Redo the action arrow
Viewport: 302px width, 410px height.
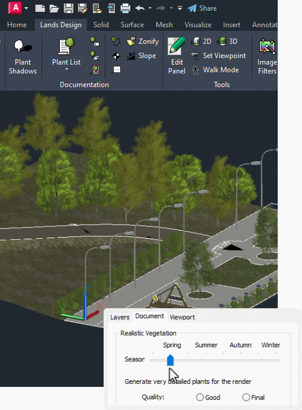pyautogui.click(x=160, y=8)
